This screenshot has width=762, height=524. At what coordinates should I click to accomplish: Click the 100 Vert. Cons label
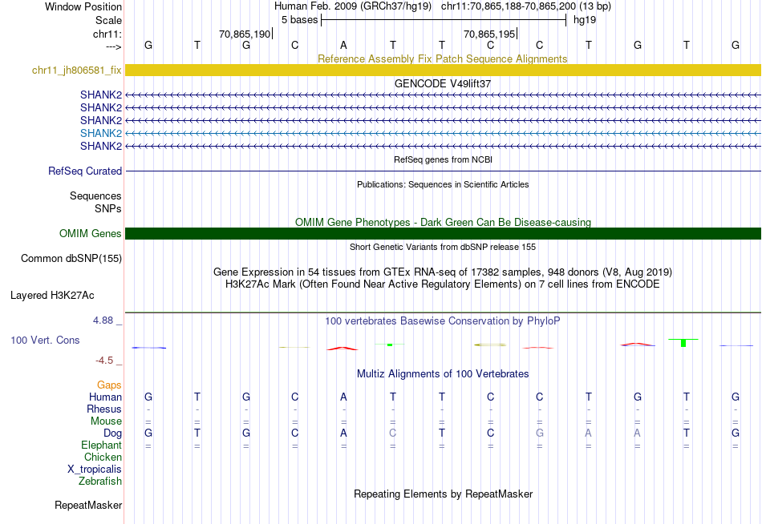click(x=45, y=340)
